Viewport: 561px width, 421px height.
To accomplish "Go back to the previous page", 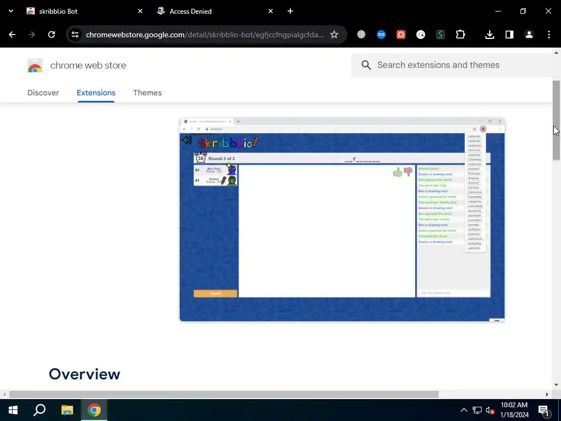I will click(12, 35).
